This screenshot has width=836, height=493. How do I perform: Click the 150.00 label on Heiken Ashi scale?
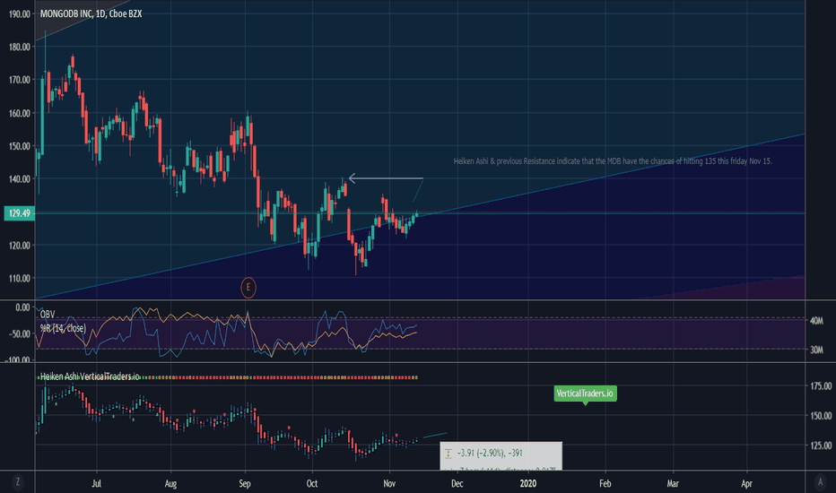(x=820, y=416)
